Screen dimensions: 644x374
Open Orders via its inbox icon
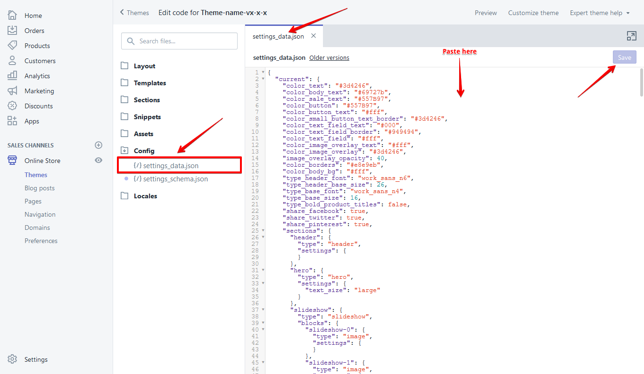pos(12,30)
